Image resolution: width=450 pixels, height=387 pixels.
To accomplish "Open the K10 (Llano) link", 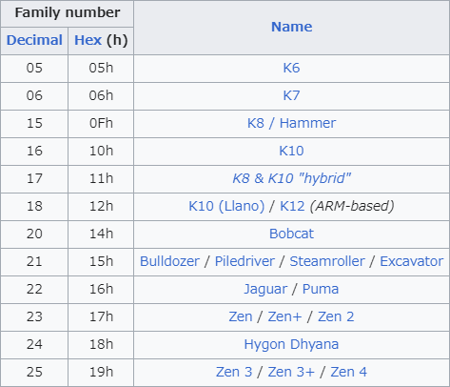I will coord(226,206).
